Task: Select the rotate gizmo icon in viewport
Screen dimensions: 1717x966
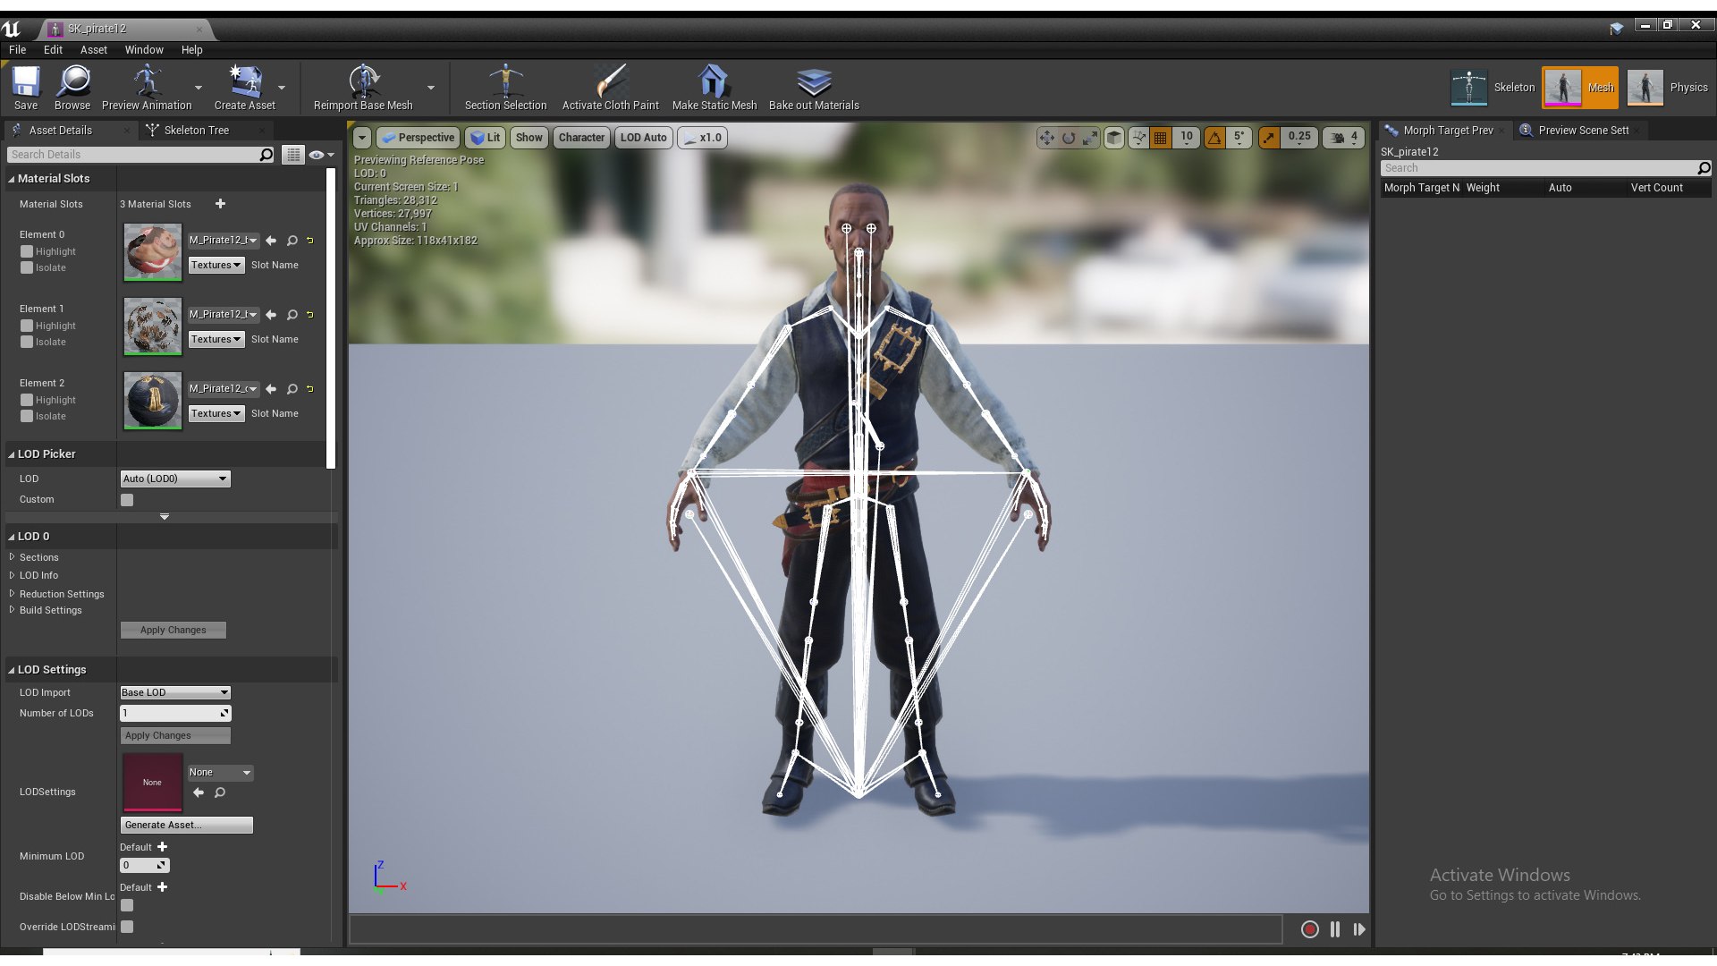Action: (1069, 138)
